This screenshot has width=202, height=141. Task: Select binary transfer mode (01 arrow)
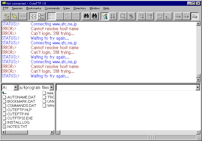[186, 16]
